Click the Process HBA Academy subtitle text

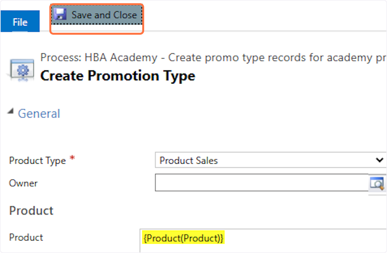pyautogui.click(x=213, y=58)
